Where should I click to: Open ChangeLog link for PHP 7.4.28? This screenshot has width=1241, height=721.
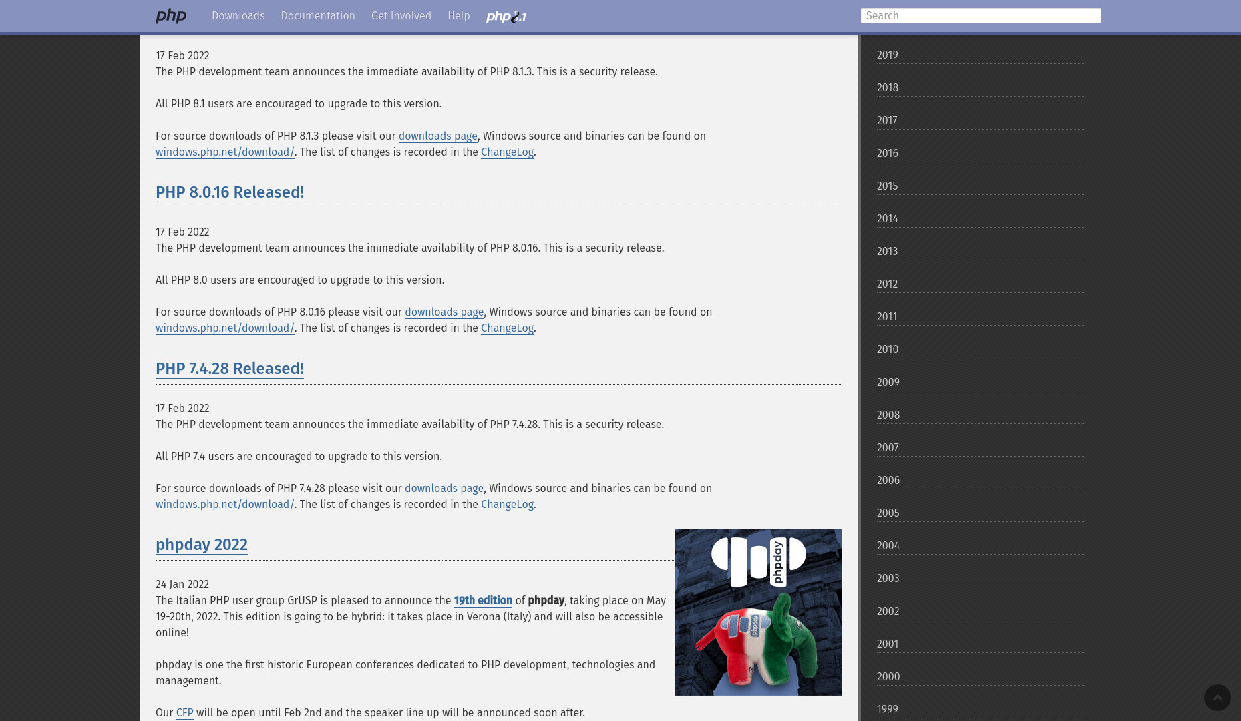pyautogui.click(x=507, y=505)
